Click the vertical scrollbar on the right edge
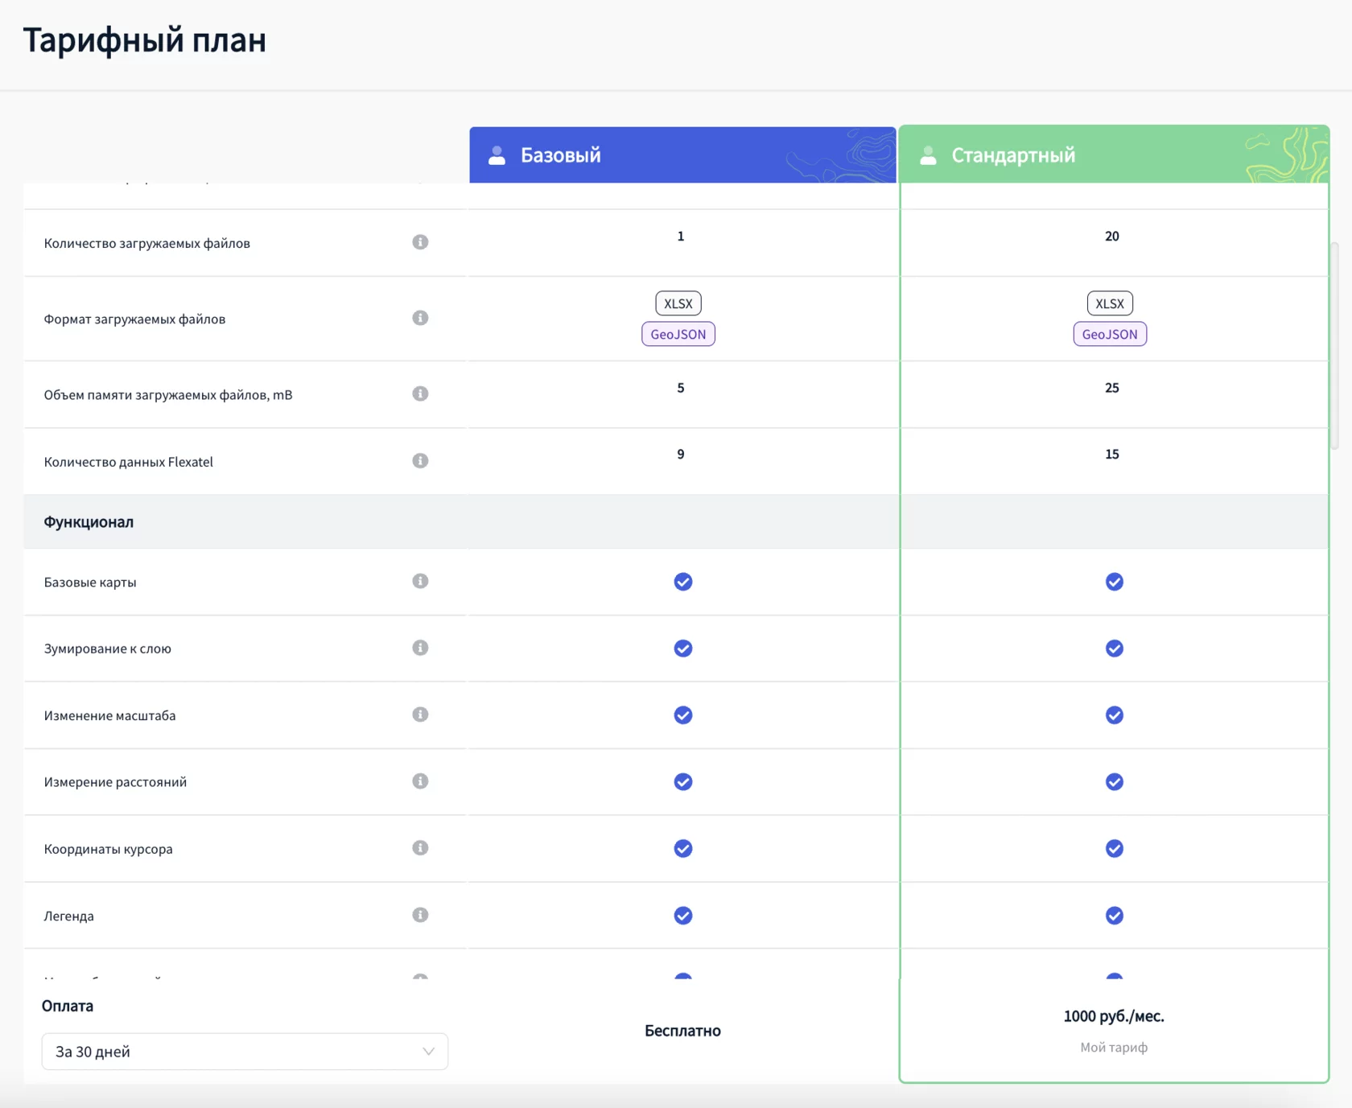This screenshot has height=1108, width=1352. [x=1334, y=346]
